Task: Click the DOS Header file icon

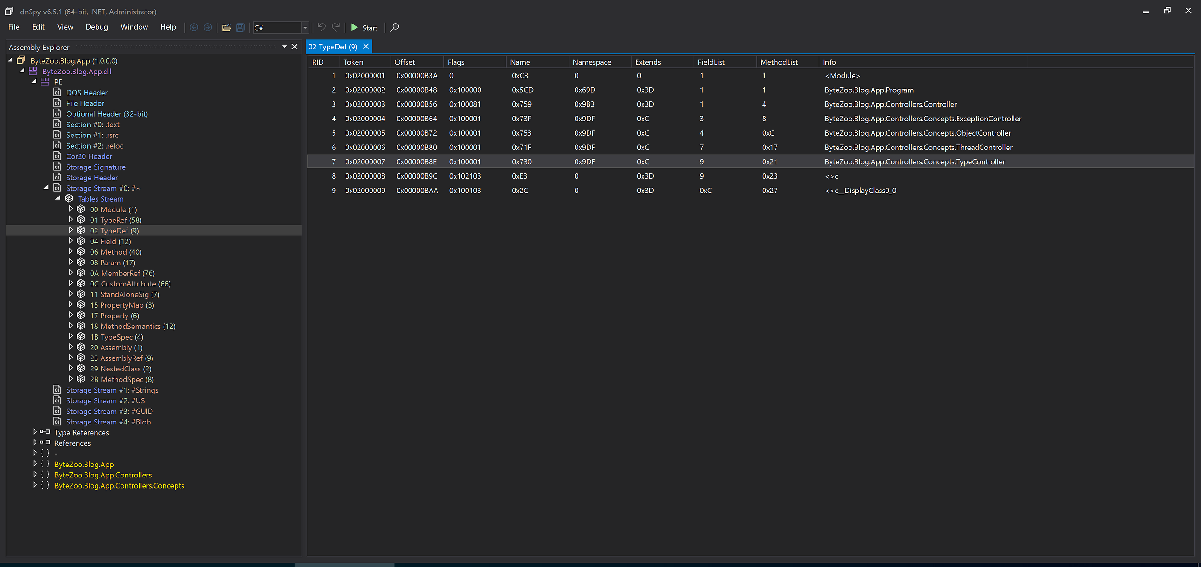Action: coord(57,92)
